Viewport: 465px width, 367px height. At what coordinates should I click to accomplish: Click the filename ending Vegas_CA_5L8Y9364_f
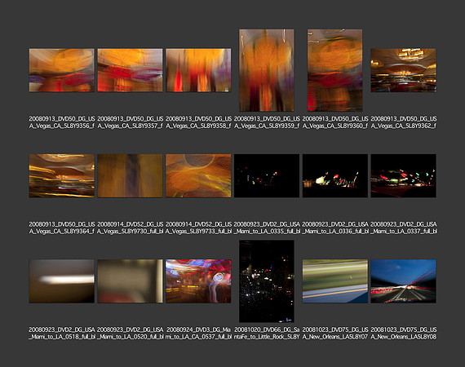point(62,228)
